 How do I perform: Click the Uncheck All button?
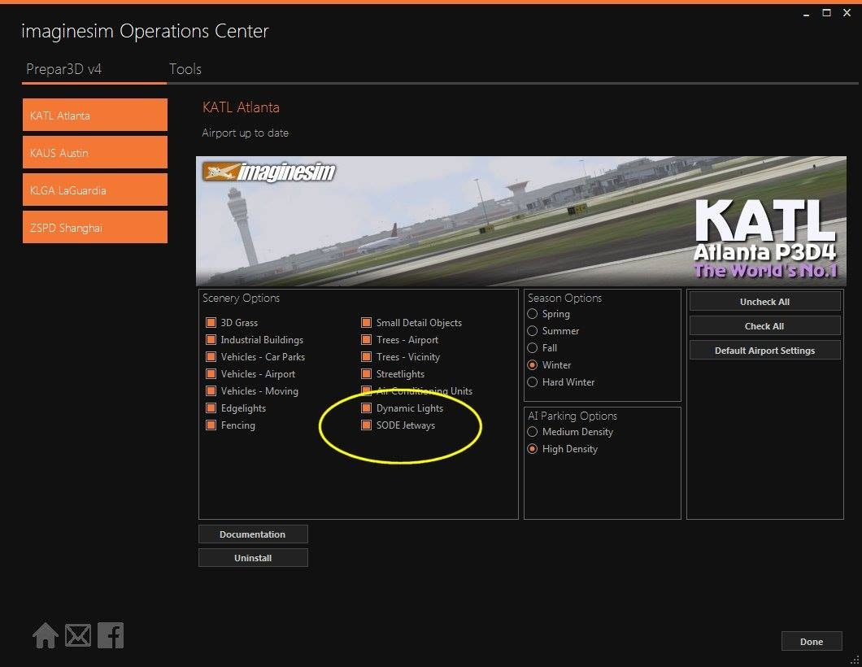(764, 301)
